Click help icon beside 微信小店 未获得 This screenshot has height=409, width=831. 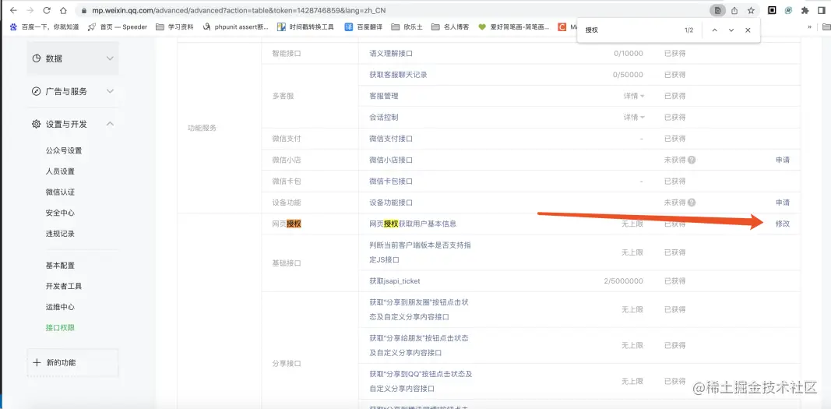pos(692,160)
